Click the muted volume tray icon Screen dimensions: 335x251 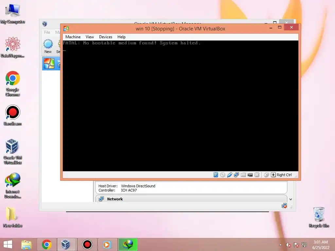coord(289,245)
